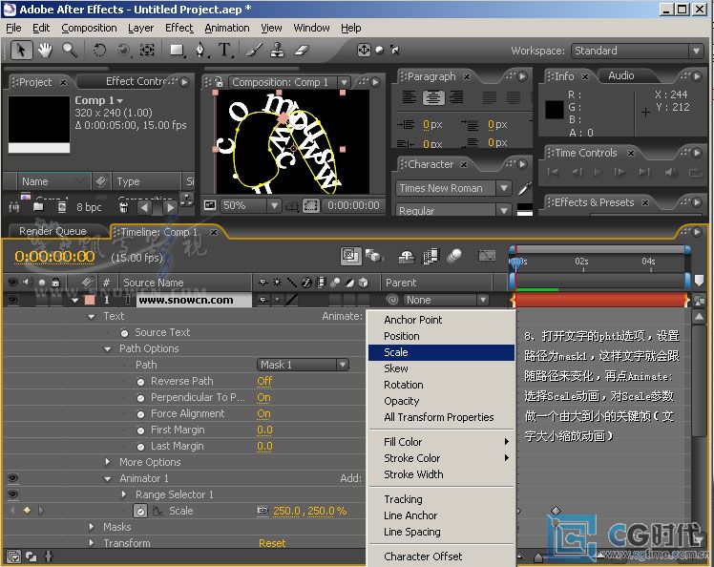Open the Animation menu
714x567 pixels.
tap(227, 29)
